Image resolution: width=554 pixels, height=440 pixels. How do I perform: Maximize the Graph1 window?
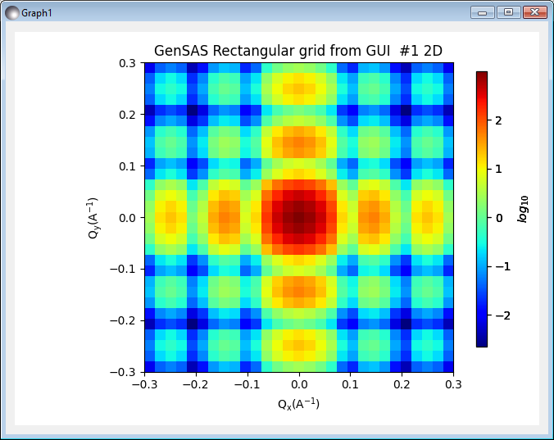(x=508, y=12)
